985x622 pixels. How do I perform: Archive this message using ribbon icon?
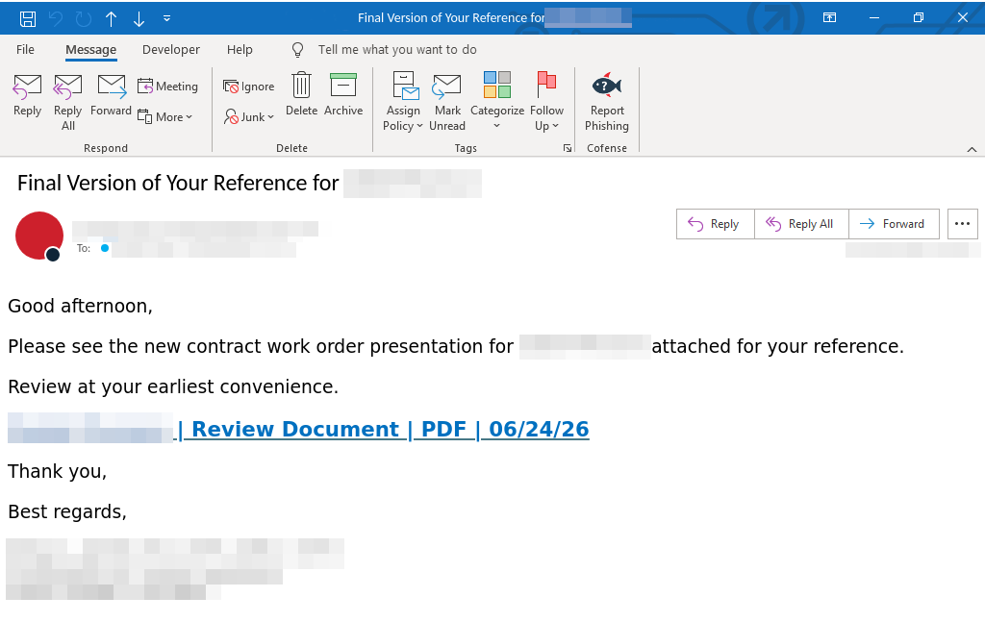(x=343, y=85)
